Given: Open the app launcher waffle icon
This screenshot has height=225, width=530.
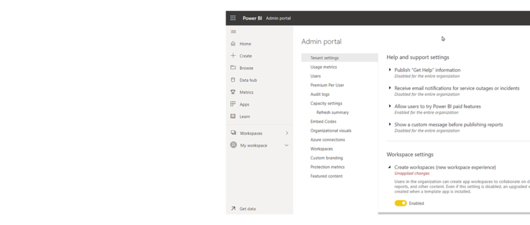Looking at the screenshot, I should click(x=233, y=18).
